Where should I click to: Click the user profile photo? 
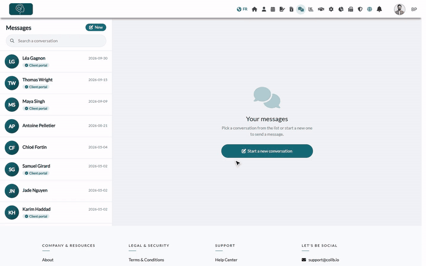click(400, 9)
